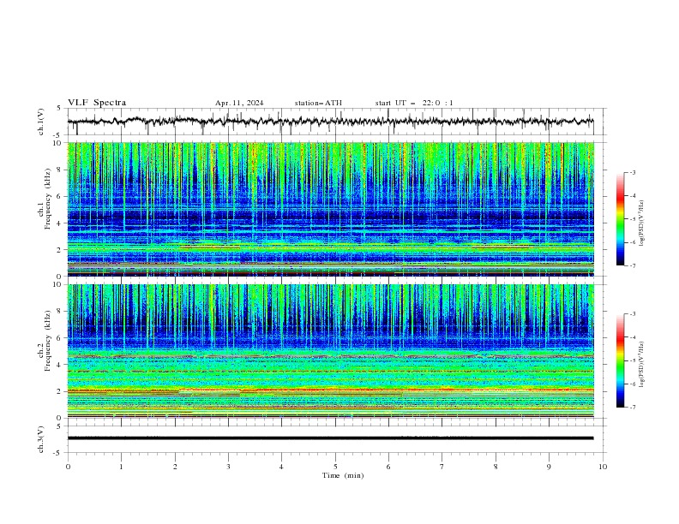
Task: Click the "10" kHz tick of ch.2 spectrogram
Action: 59,284
